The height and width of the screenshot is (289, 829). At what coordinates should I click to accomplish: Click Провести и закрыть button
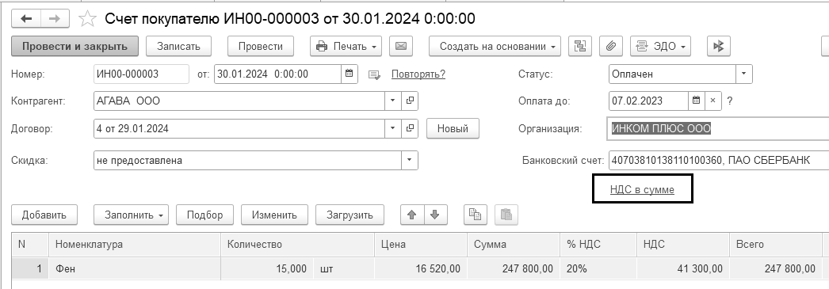pos(74,47)
